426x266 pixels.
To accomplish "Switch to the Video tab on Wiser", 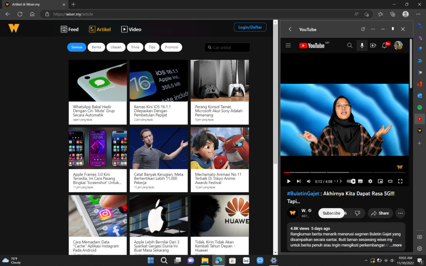I will (131, 29).
